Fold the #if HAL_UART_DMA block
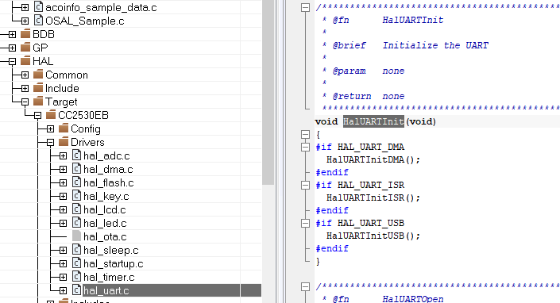 click(x=305, y=148)
